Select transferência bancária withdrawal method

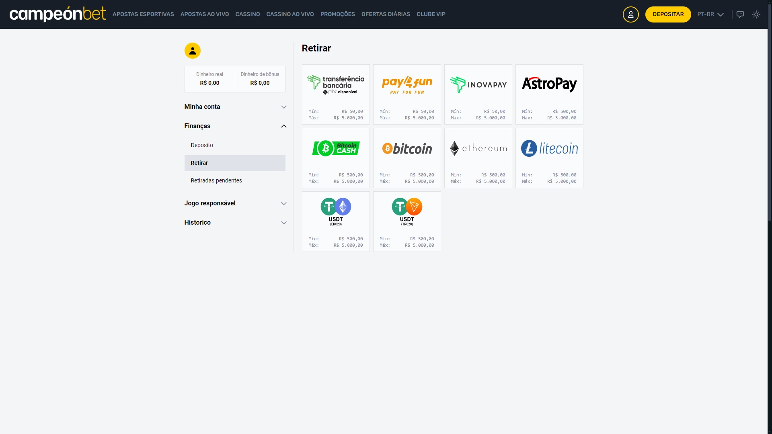pyautogui.click(x=336, y=94)
